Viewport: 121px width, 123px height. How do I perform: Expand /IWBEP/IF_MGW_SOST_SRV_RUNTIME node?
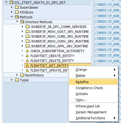click(22, 31)
